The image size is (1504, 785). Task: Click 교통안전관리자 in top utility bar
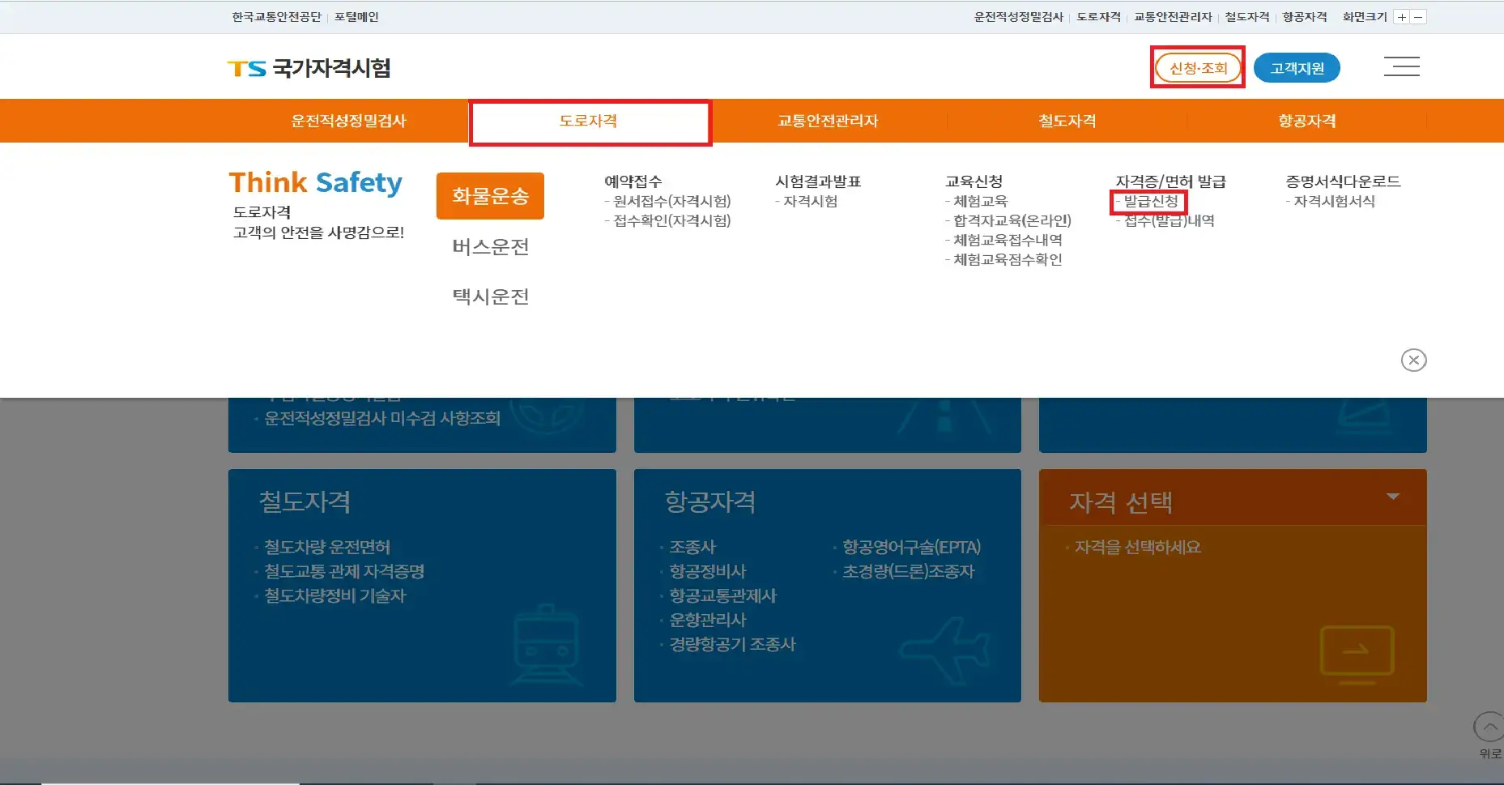[x=1173, y=17]
